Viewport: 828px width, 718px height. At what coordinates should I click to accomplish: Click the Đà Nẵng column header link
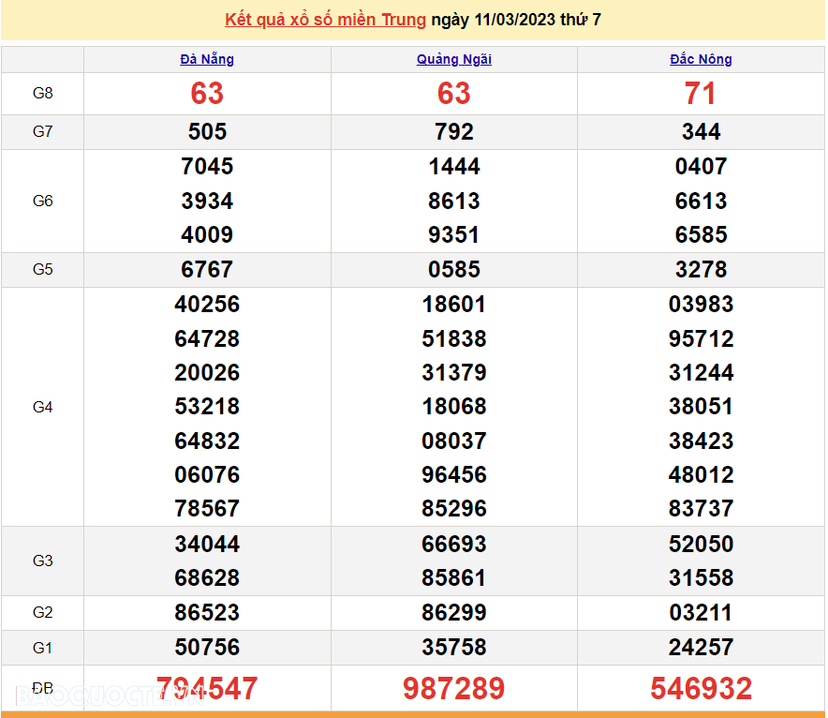click(x=207, y=59)
